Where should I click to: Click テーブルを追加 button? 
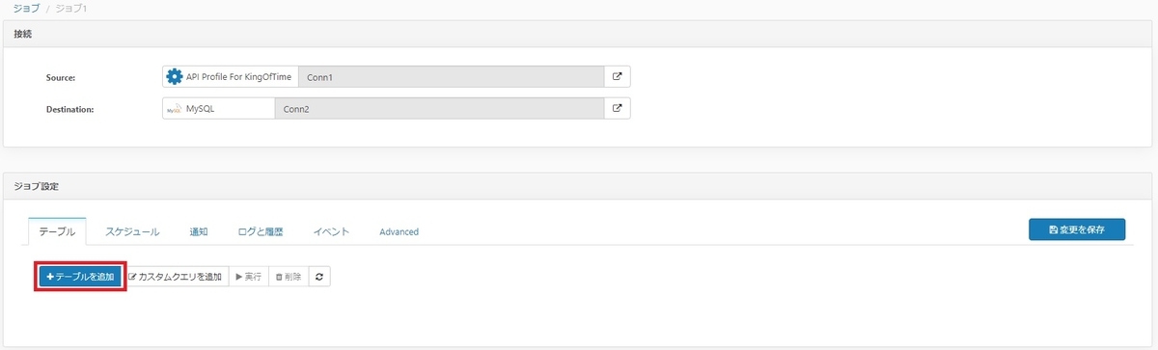[80, 277]
